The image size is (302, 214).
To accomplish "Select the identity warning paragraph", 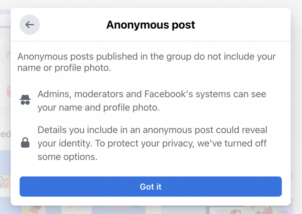I will tap(152, 143).
